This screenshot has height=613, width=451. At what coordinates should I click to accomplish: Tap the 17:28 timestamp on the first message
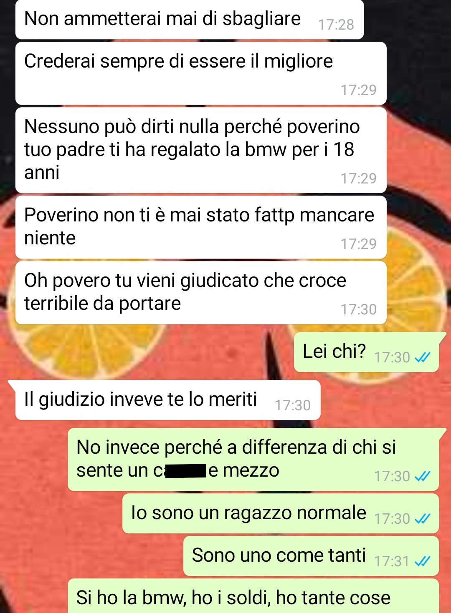[336, 25]
